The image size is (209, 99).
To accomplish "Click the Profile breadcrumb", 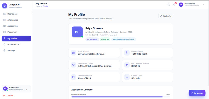I will [x=45, y=6].
